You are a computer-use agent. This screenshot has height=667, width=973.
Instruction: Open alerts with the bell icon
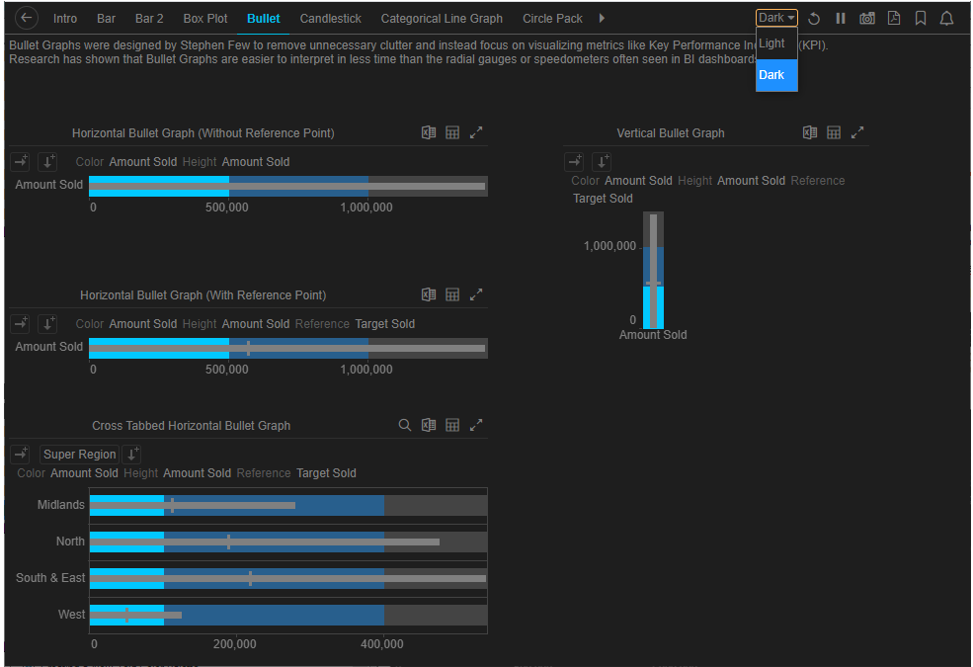click(x=946, y=19)
